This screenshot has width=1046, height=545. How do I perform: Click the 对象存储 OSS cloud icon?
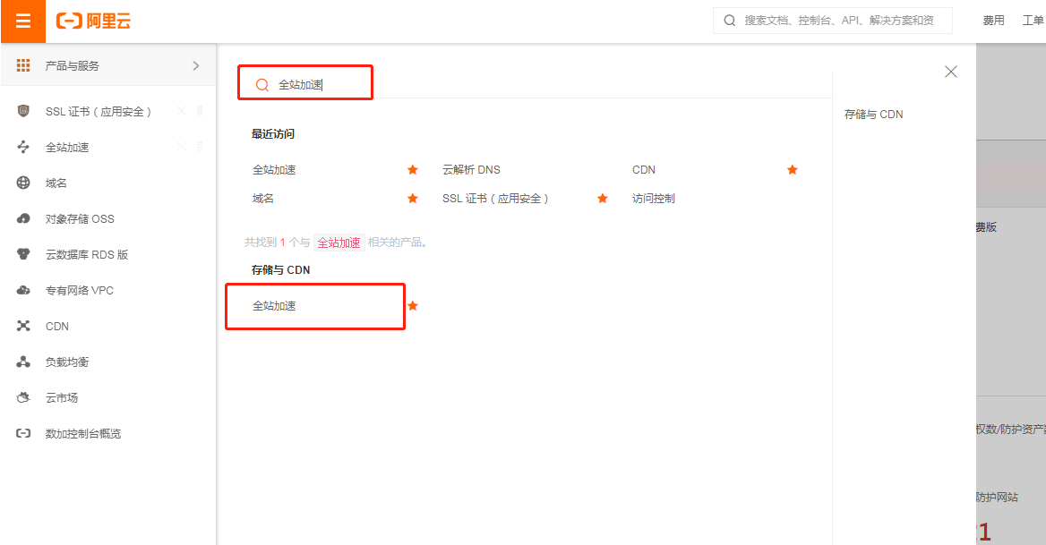[23, 218]
